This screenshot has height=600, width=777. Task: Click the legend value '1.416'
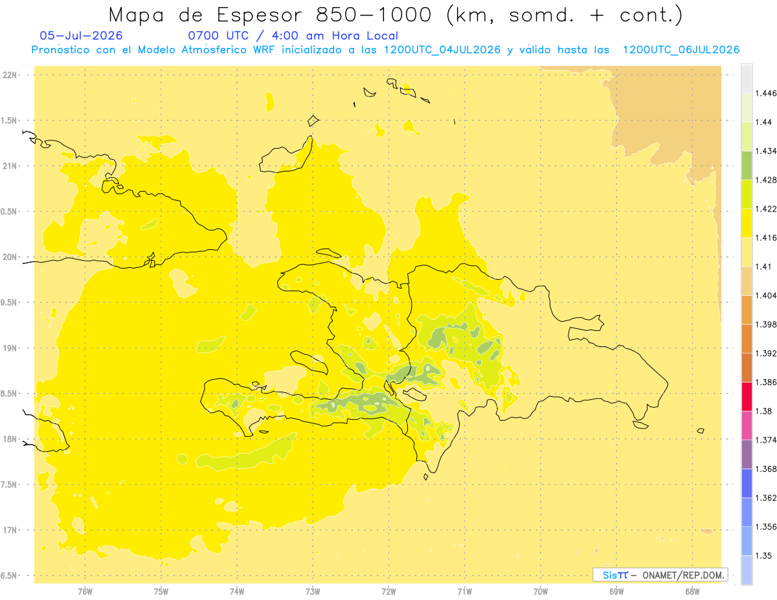pyautogui.click(x=765, y=238)
